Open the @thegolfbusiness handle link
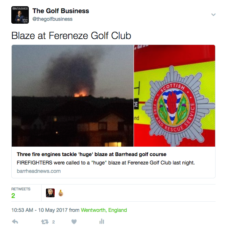The image size is (229, 229). tap(52, 19)
